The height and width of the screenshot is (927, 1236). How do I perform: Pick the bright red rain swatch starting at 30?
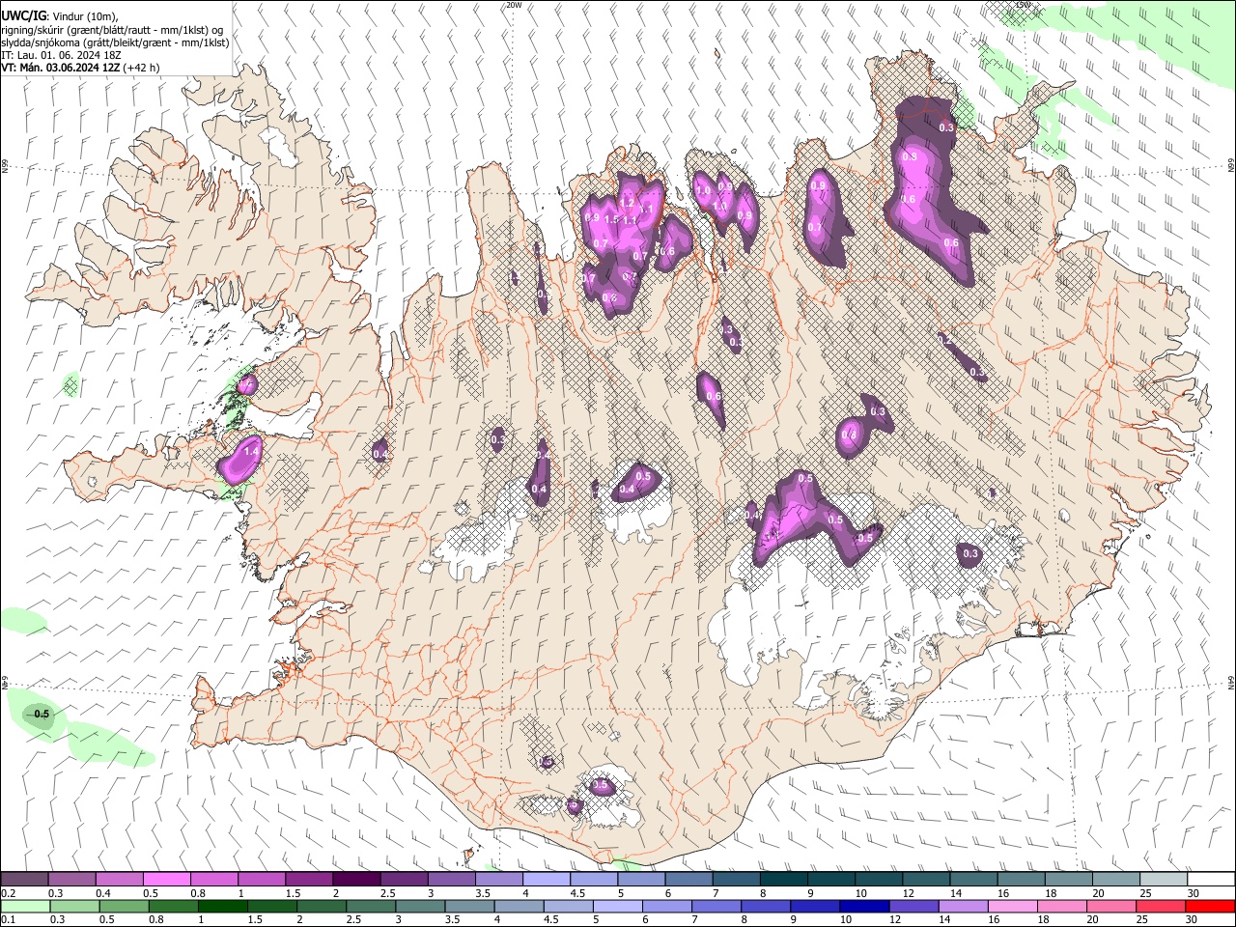tap(1211, 906)
